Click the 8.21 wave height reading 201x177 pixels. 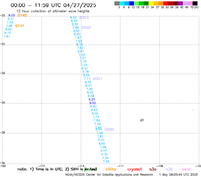(x=11, y=19)
